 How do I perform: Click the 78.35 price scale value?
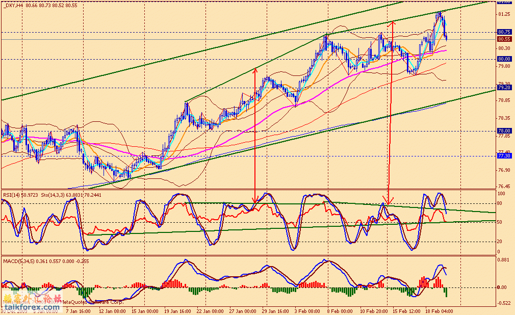[504, 118]
